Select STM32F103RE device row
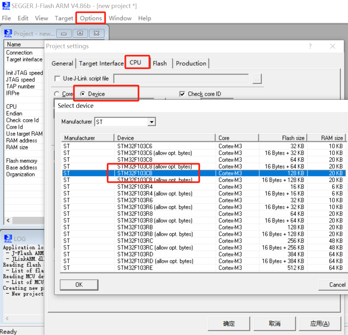This screenshot has width=348, height=335. (203, 268)
